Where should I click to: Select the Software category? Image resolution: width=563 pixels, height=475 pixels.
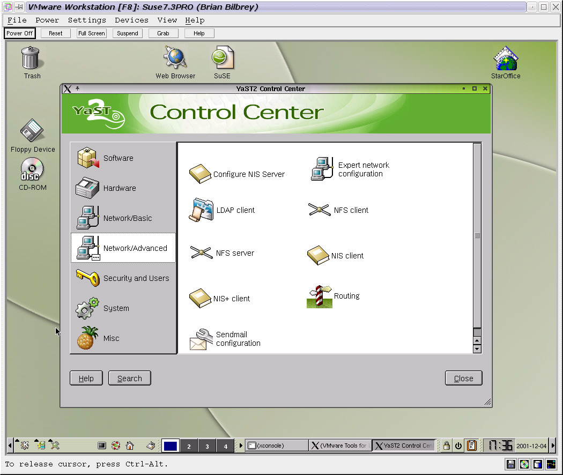coord(118,158)
